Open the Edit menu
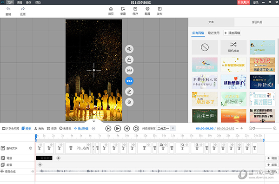Viewport: 279px width, 184px height. (x=19, y=2)
